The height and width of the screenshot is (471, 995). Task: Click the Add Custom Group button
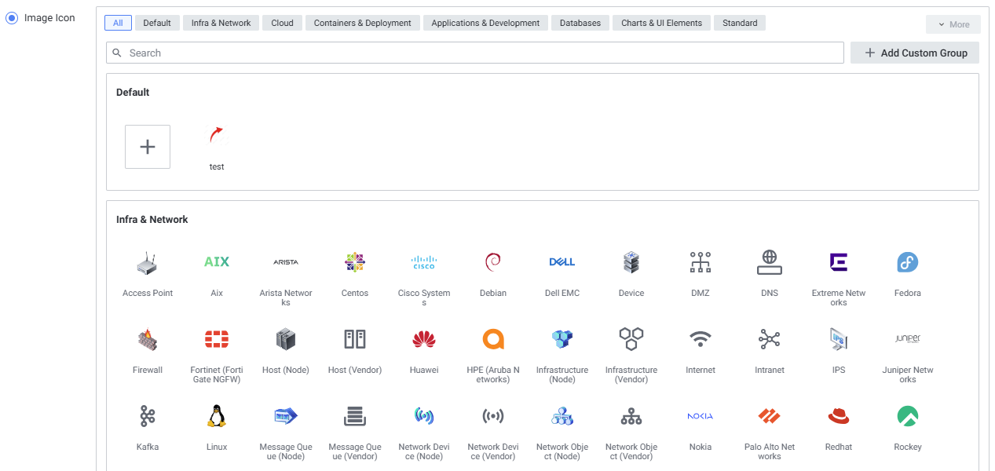(x=915, y=53)
